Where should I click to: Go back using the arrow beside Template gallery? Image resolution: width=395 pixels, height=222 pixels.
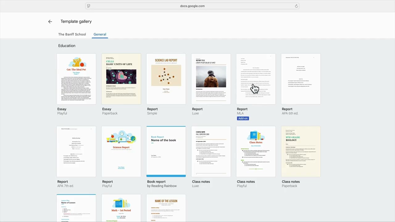click(50, 22)
